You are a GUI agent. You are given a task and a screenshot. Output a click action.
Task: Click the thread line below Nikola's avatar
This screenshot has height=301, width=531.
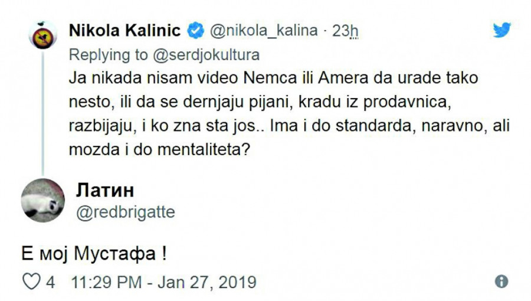(x=42, y=112)
